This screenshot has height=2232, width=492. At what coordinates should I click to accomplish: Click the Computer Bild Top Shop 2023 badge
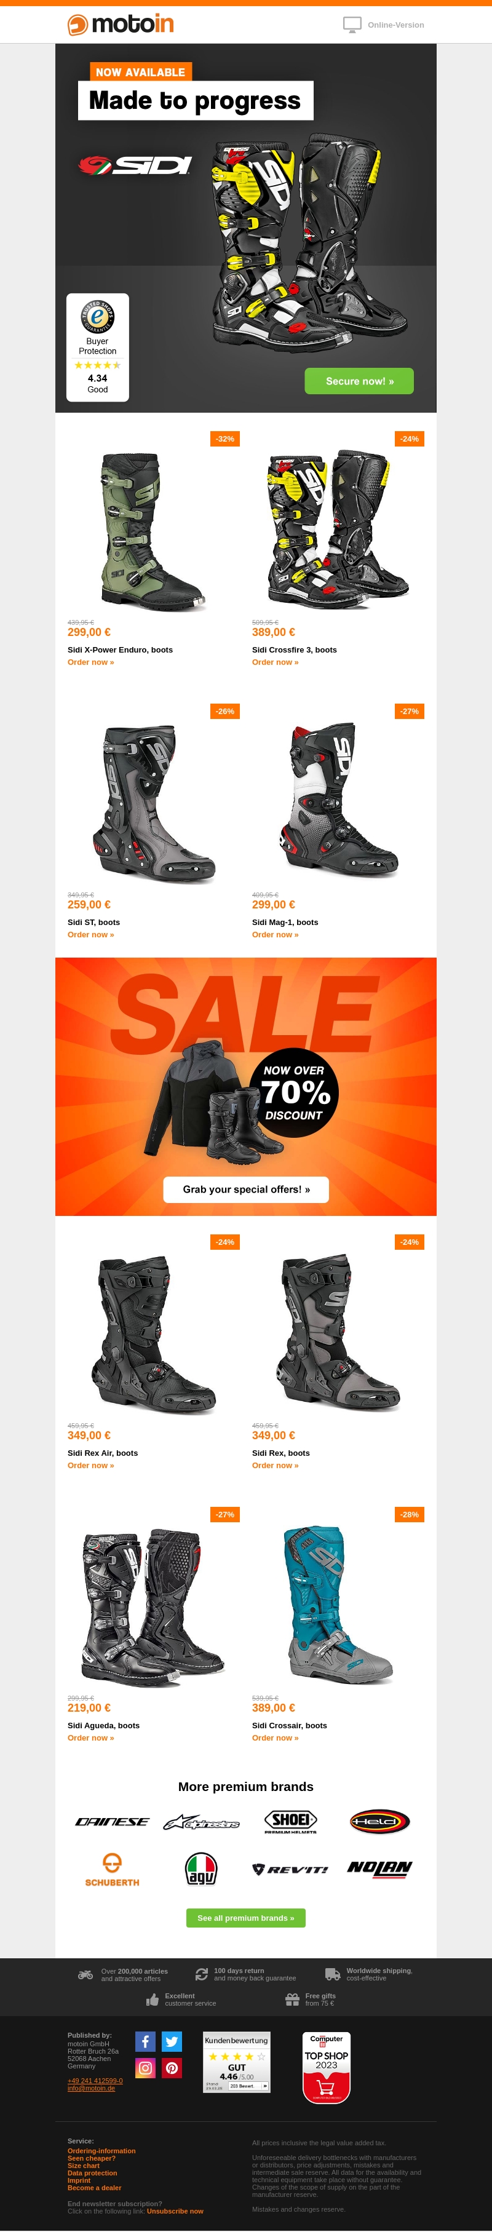click(x=327, y=2067)
